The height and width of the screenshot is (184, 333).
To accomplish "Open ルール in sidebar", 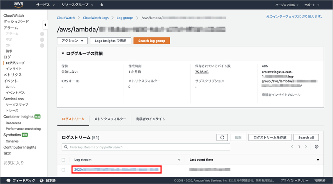I will point(10,87).
